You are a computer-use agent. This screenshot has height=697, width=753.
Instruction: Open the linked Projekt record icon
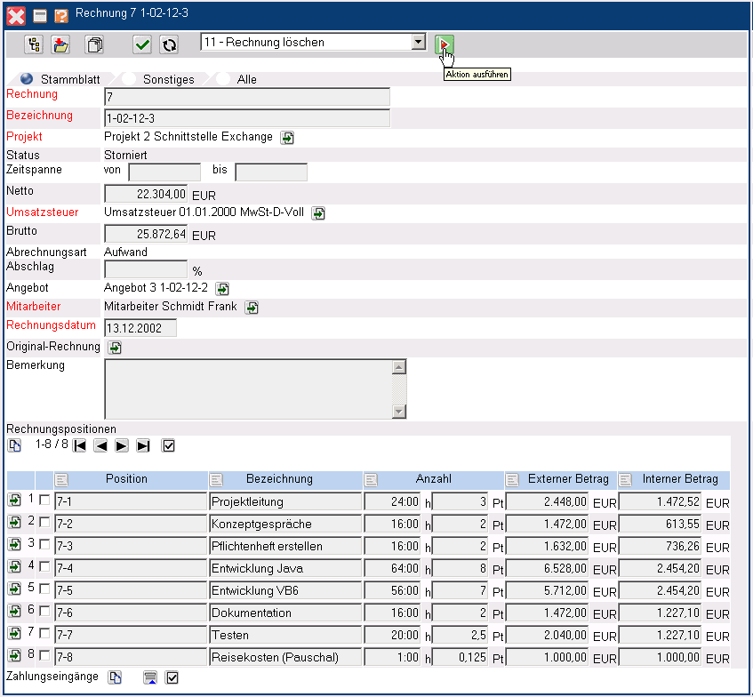[288, 137]
